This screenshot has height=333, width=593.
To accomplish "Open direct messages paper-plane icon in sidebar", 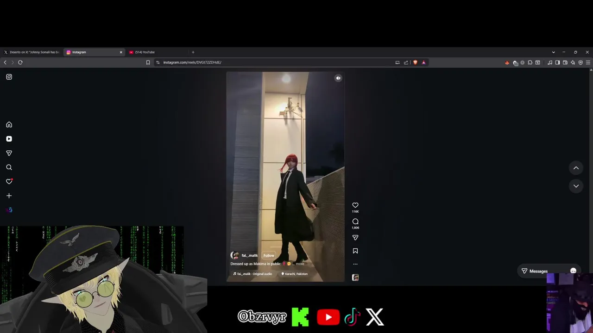I will (x=9, y=153).
